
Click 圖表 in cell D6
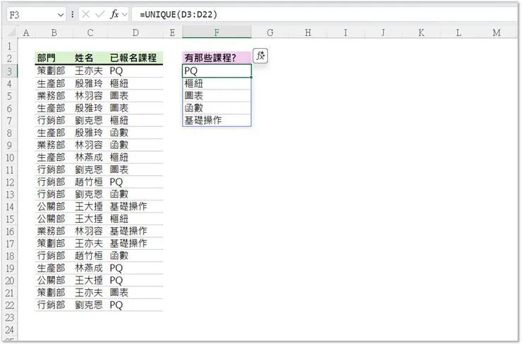(119, 108)
